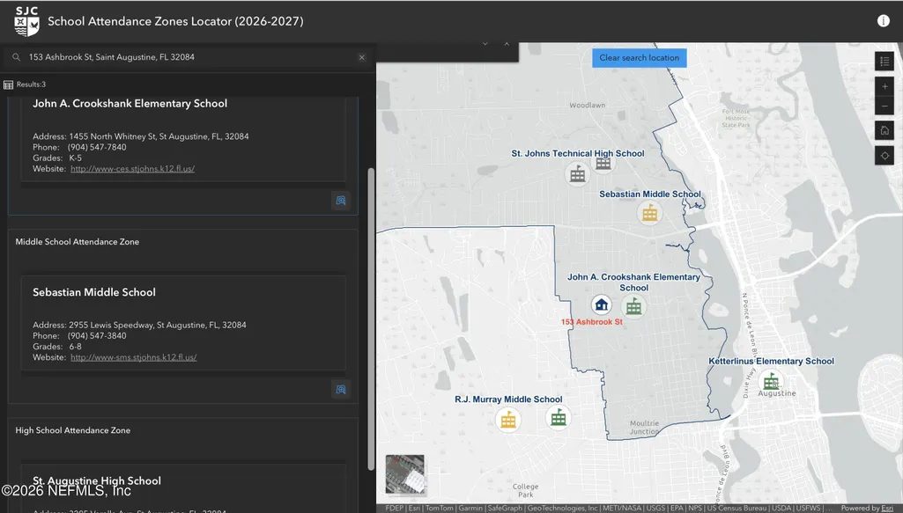Open the Esri link in attribution
The image size is (903, 513).
887,508
